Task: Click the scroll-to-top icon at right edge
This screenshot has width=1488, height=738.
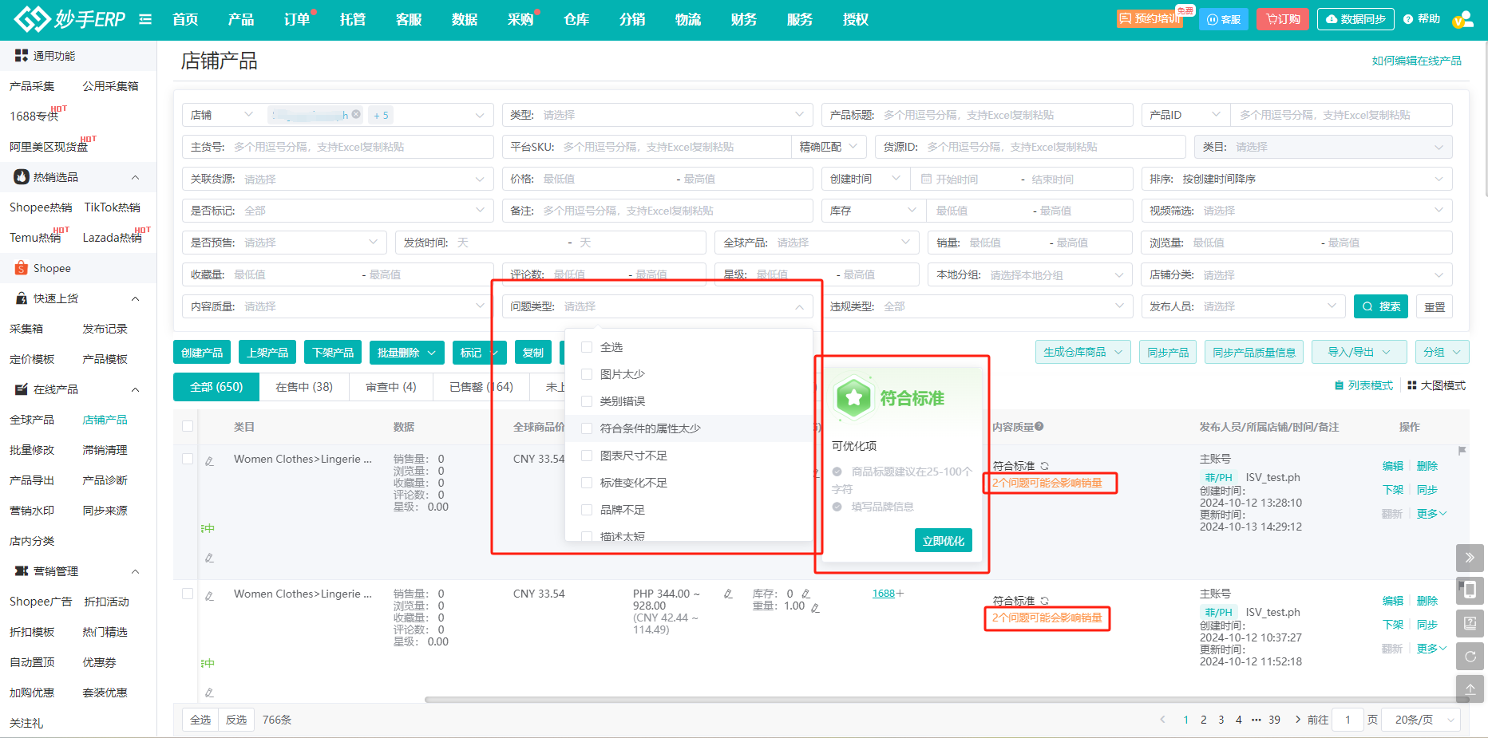Action: click(x=1470, y=689)
